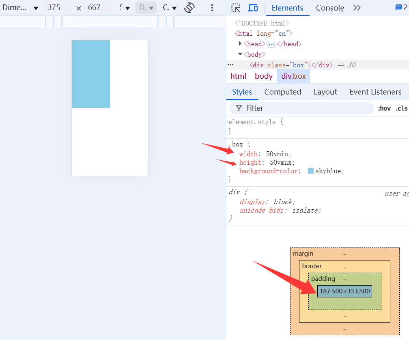This screenshot has width=409, height=340.
Task: Click the viewport width field showing 375
Action: pyautogui.click(x=56, y=8)
